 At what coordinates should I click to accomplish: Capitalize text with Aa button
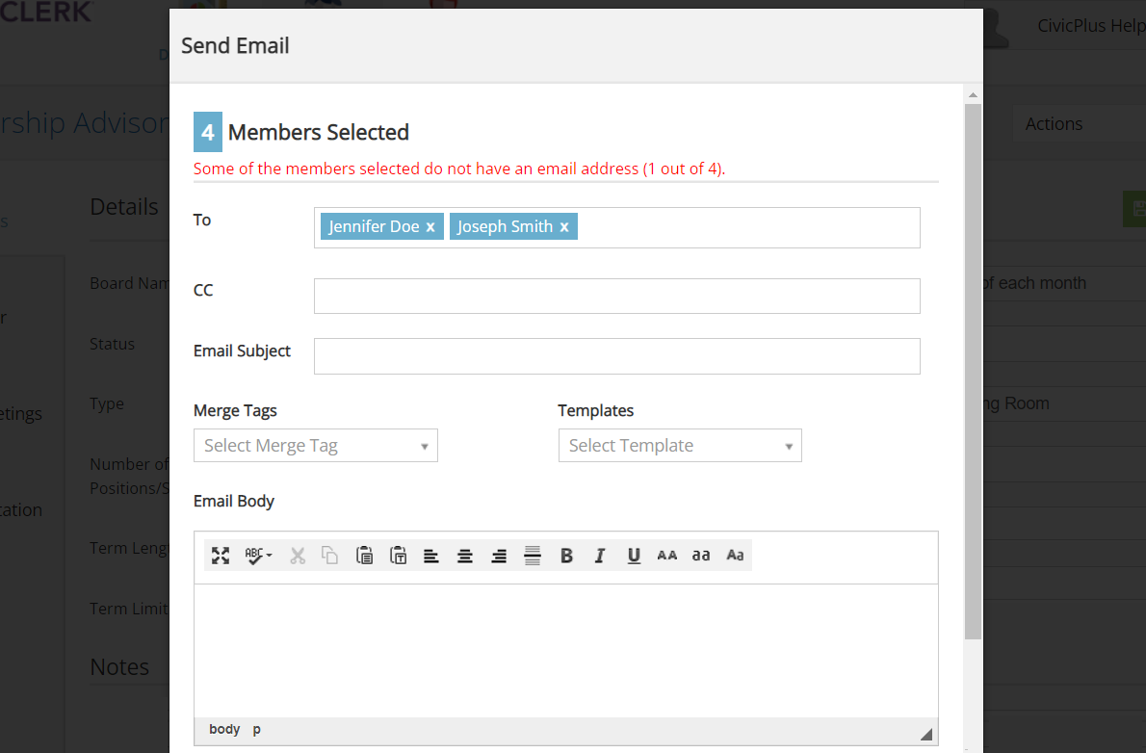point(735,556)
